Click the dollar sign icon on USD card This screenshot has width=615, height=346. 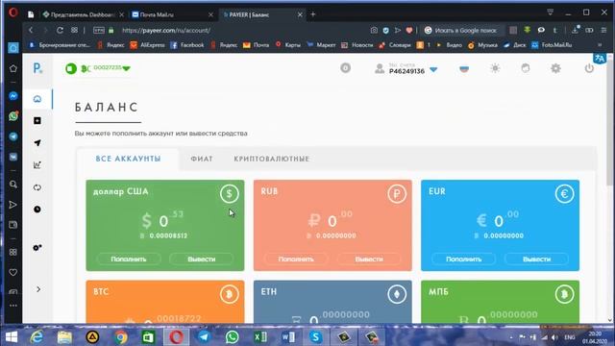[x=230, y=193]
